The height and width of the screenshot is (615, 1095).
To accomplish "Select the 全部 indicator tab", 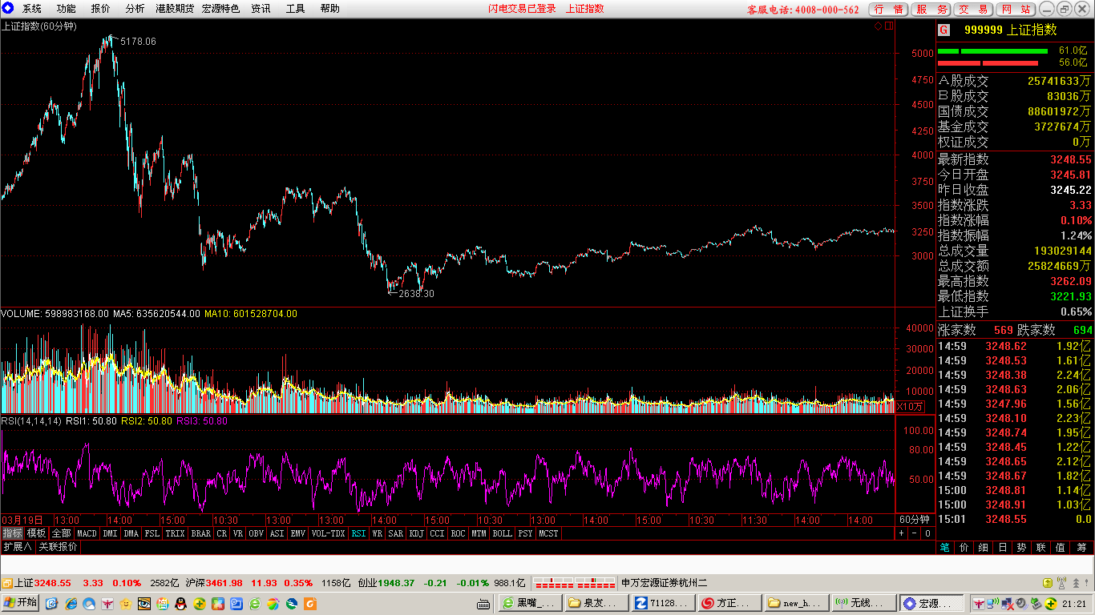I will (x=62, y=533).
